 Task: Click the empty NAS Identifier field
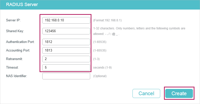(66, 76)
